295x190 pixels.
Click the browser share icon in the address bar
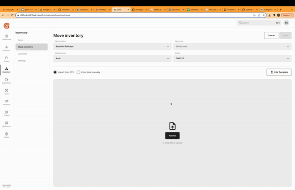pos(259,15)
